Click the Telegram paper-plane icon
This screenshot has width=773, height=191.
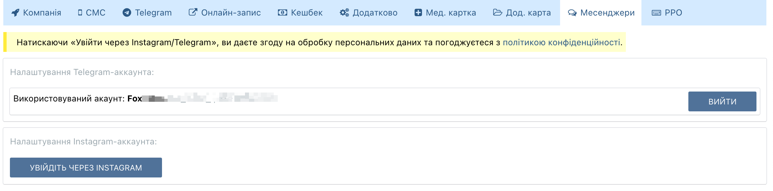tap(127, 13)
